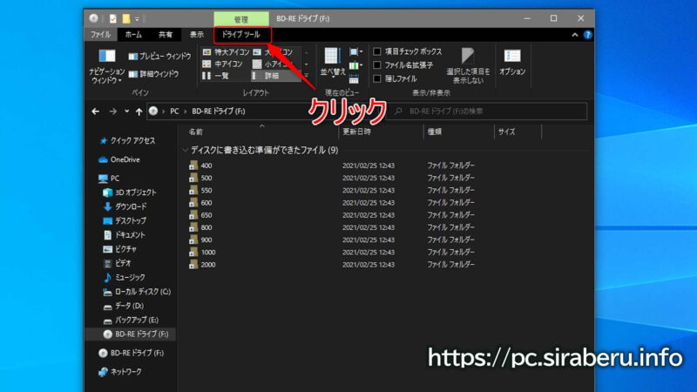Open OneDrive in sidebar
The image size is (697, 392).
pyautogui.click(x=119, y=159)
